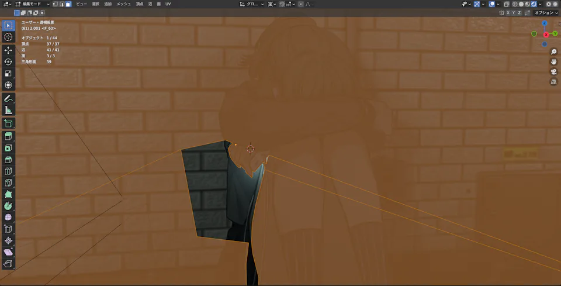
Task: Select the Bevel tool
Action: click(x=8, y=160)
